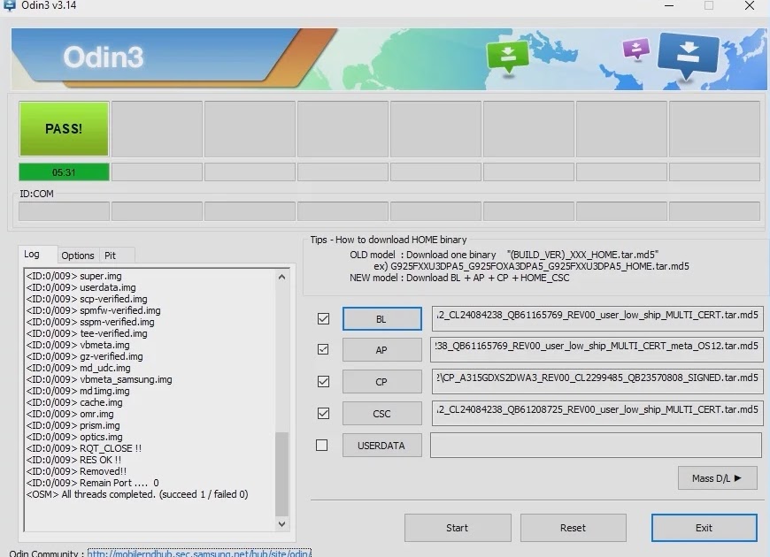Click the Odin3 app icon in title bar
Screen dimensions: 770x557
[x=9, y=6]
